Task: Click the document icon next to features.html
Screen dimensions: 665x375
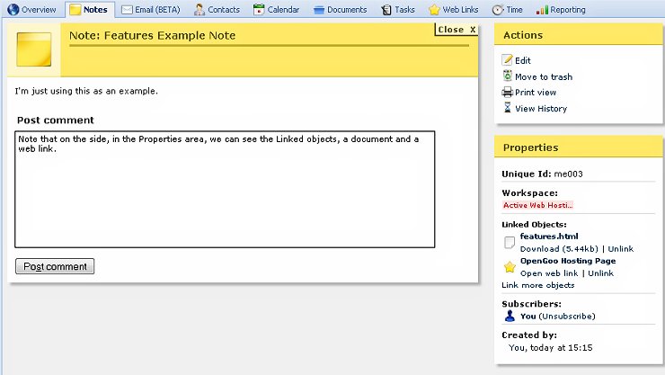Action: pyautogui.click(x=510, y=243)
